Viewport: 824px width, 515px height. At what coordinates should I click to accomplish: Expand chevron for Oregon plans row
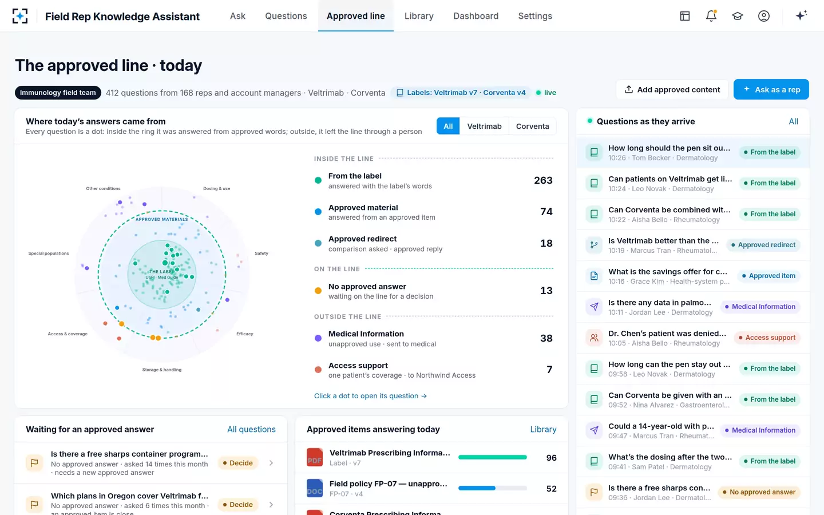pyautogui.click(x=271, y=505)
